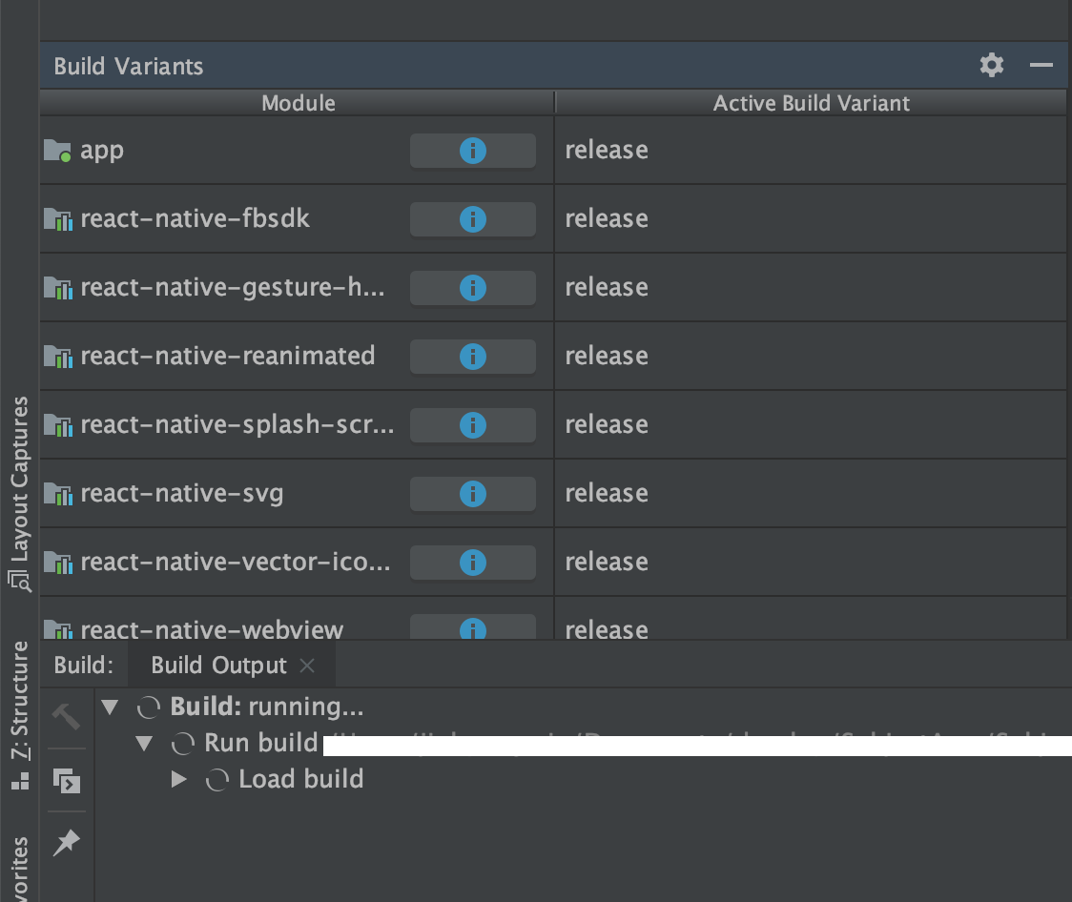1072x902 pixels.
Task: Click info icon for react-native-fbsdk module
Action: (472, 219)
